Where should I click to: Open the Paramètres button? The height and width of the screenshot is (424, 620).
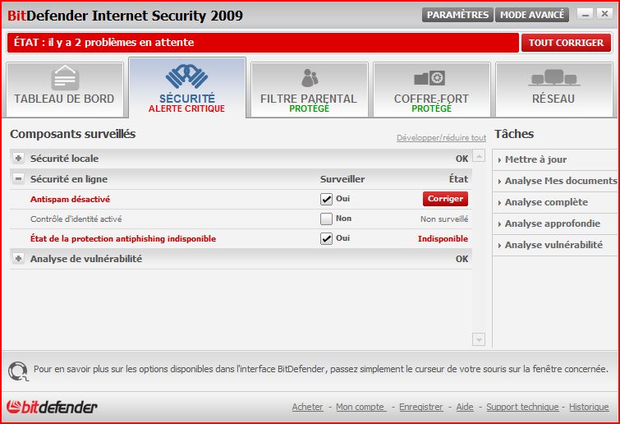click(457, 15)
